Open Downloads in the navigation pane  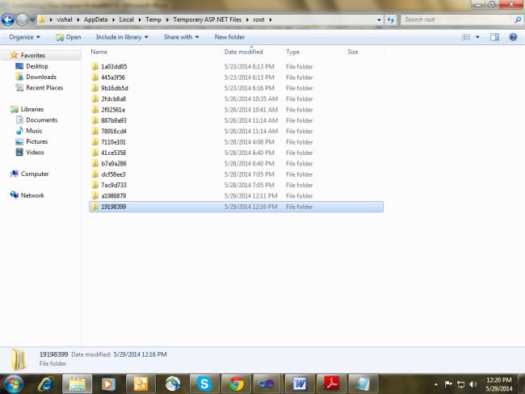pyautogui.click(x=41, y=77)
